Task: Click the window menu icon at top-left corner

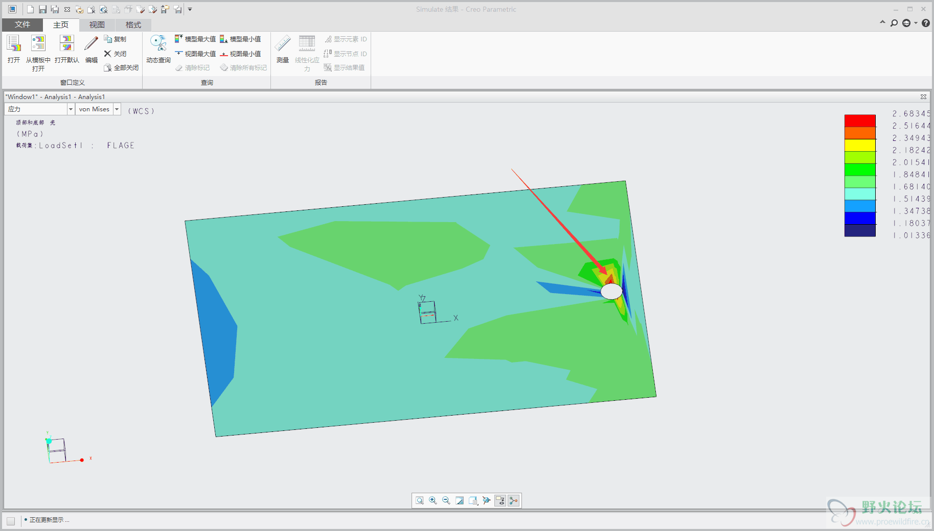Action: [12, 9]
